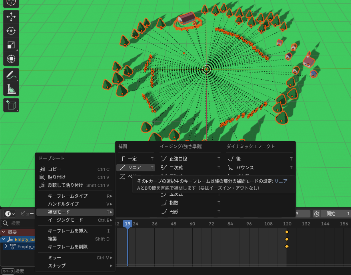This screenshot has height=275, width=351.
Task: Collapse the Empty_ba object channel
Action: click(3, 239)
